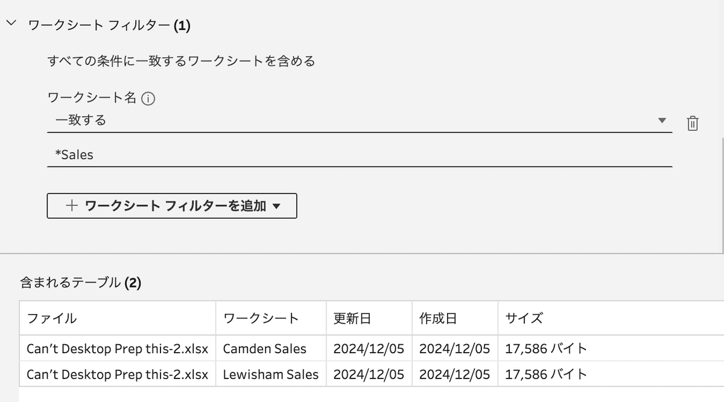Click file name in Camden Sales row
The height and width of the screenshot is (402, 724).
coord(118,348)
